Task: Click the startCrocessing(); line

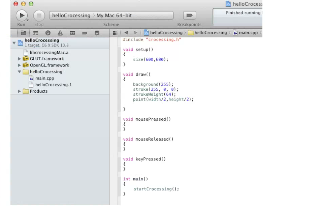Action: [x=156, y=189]
